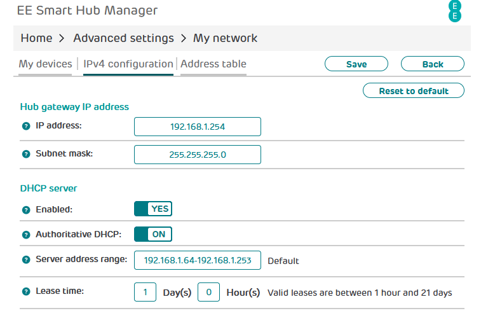The width and height of the screenshot is (481, 320).
Task: Edit lease time Day(s) field
Action: (145, 292)
